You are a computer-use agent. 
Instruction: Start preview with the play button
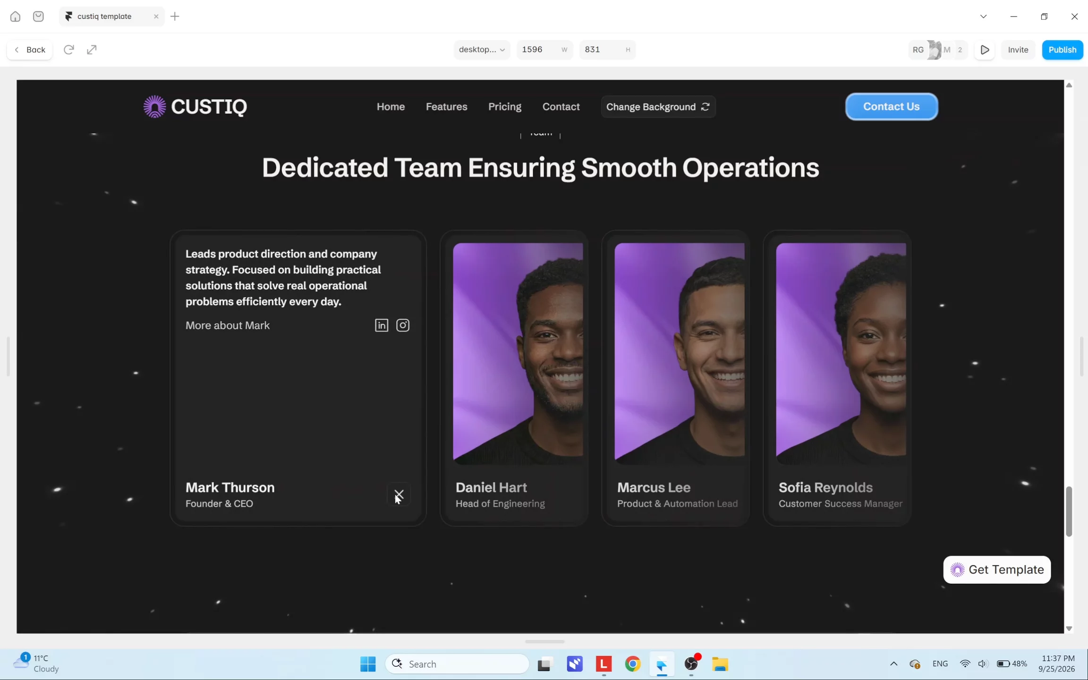click(985, 50)
